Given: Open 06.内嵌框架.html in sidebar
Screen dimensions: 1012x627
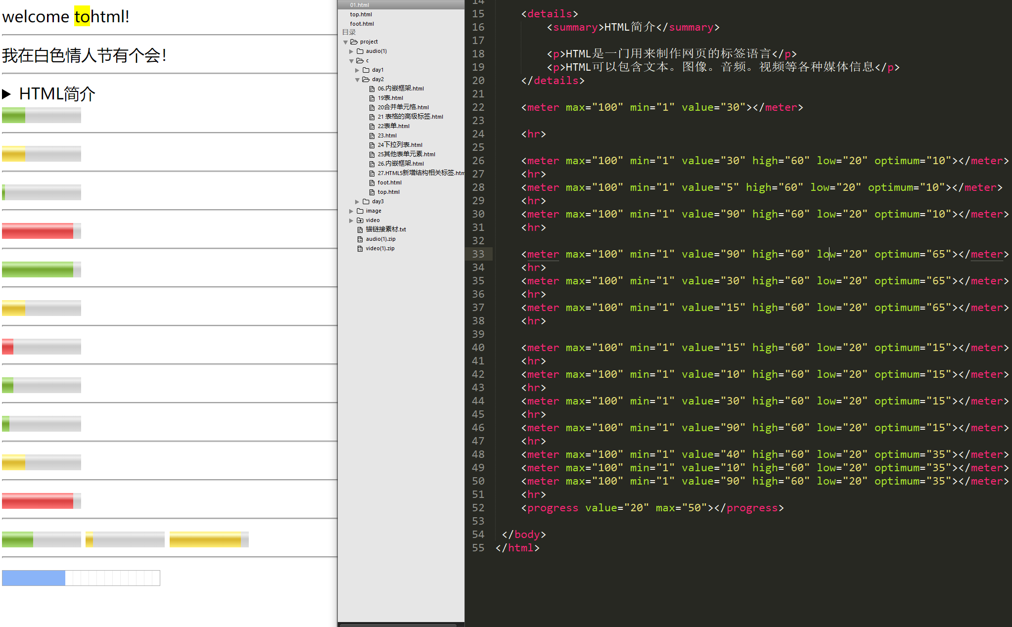Looking at the screenshot, I should click(401, 89).
